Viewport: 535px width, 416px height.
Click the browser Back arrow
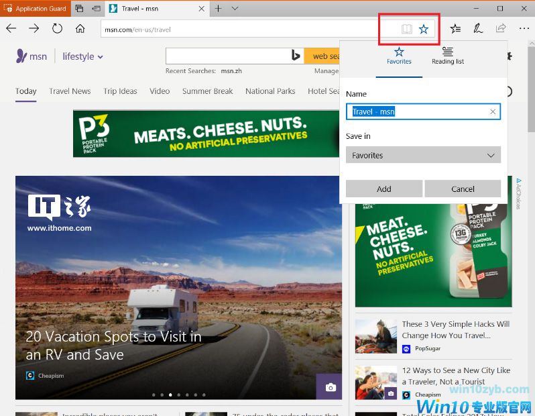click(x=11, y=29)
